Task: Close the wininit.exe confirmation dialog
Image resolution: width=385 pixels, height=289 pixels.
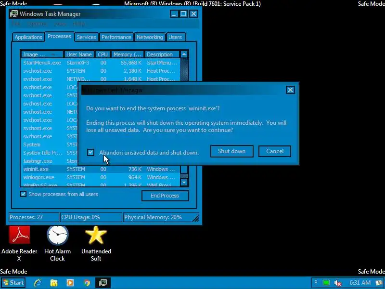Action: [290, 90]
